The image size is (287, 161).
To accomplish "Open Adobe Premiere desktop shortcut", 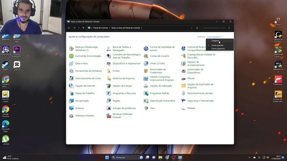I will click(x=17, y=52).
